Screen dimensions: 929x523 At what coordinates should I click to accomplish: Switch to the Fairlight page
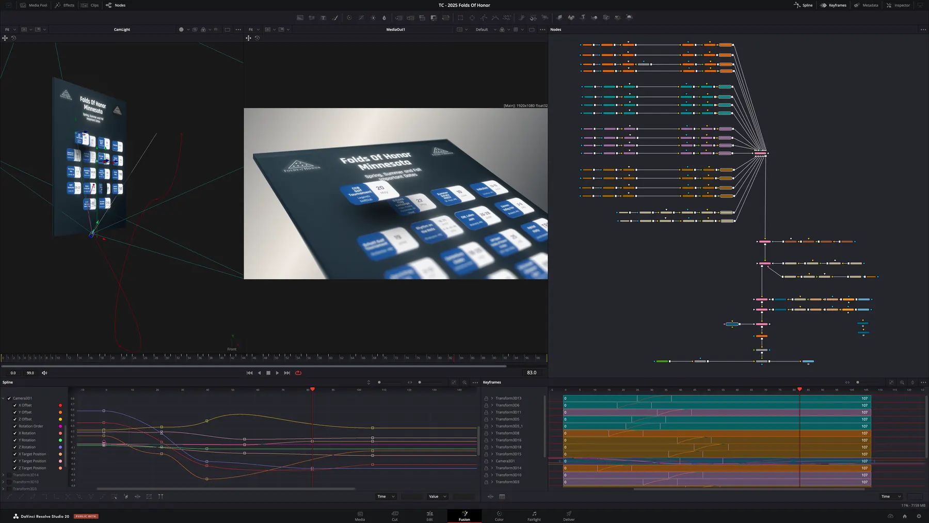point(534,516)
